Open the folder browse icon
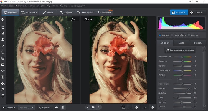 point(93,107)
